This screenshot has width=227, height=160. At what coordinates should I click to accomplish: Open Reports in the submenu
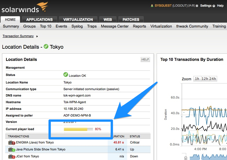pyautogui.click(x=140, y=26)
